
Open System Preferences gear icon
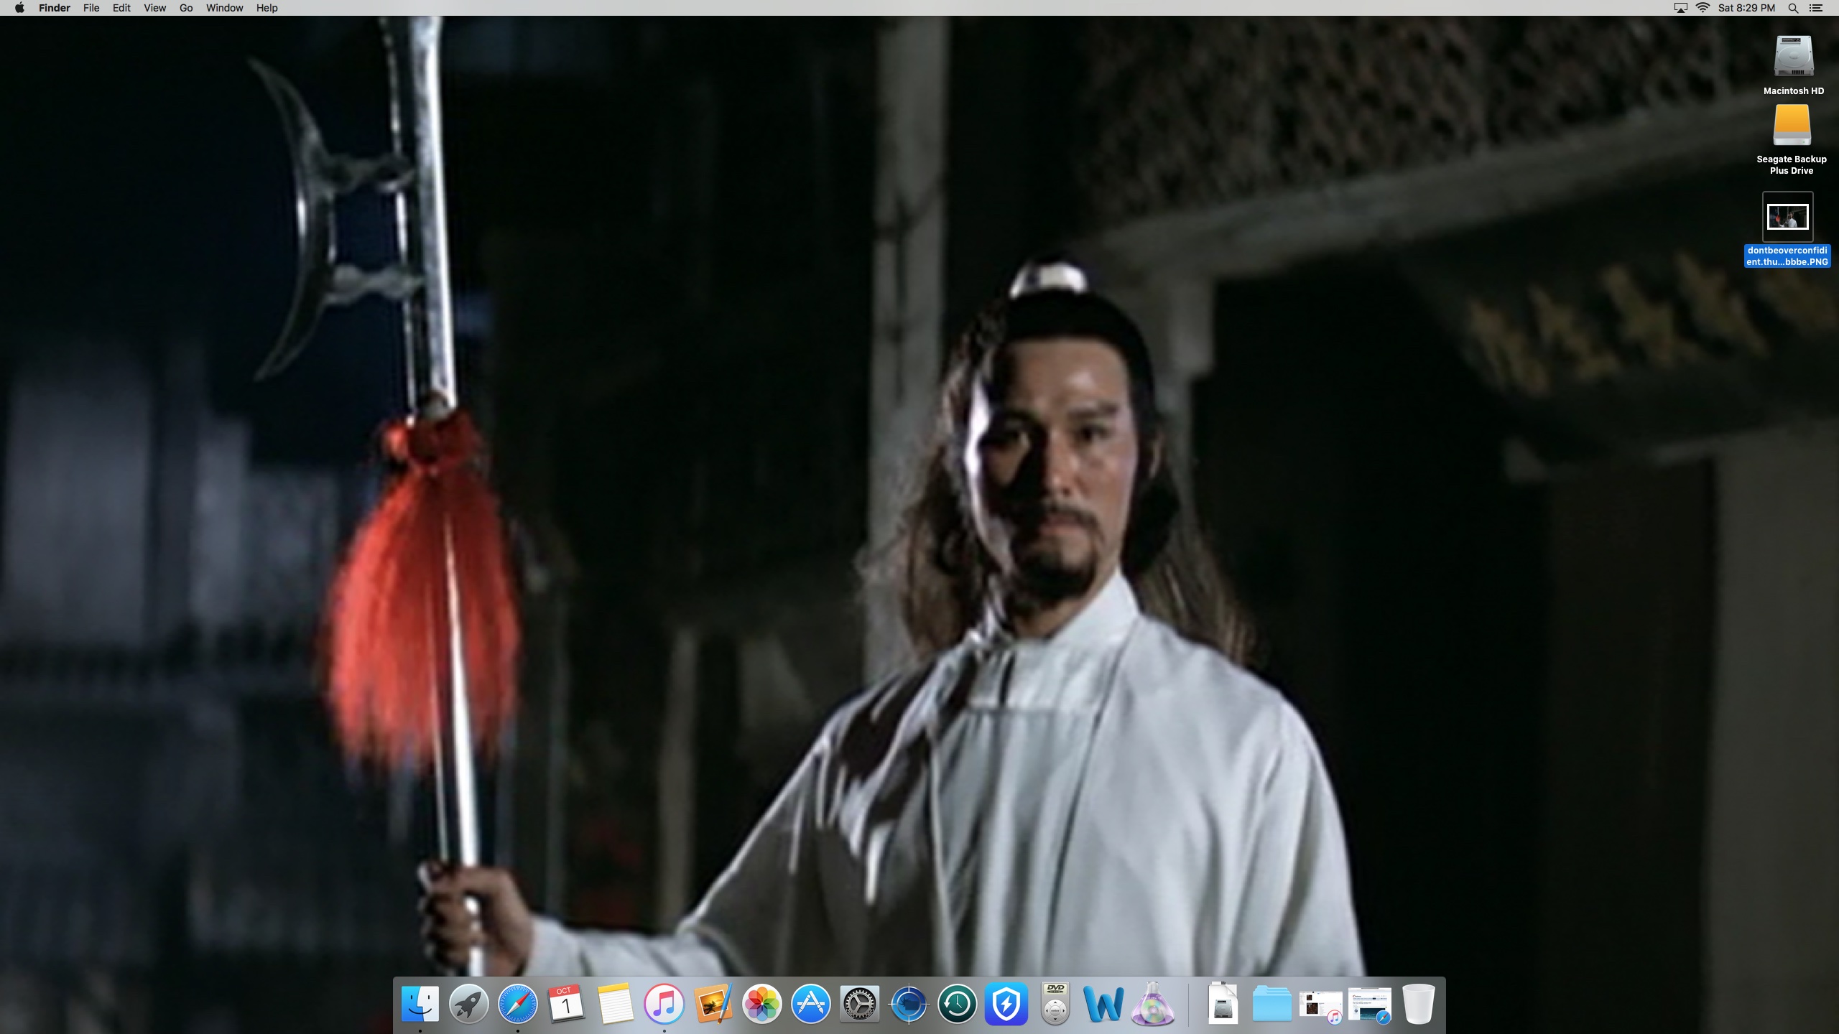tap(859, 1003)
